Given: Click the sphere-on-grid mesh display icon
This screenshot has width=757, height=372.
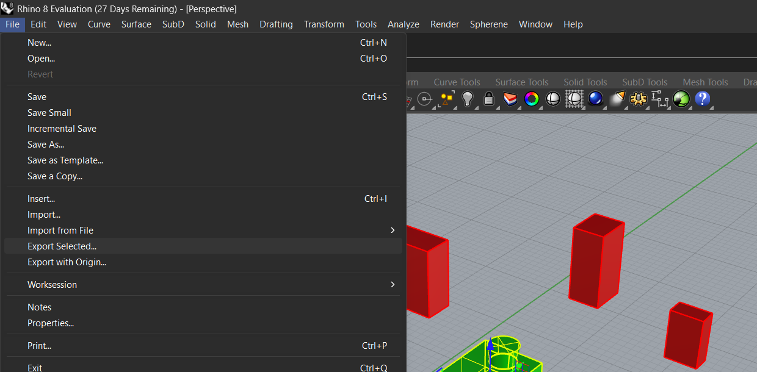Looking at the screenshot, I should coord(574,99).
